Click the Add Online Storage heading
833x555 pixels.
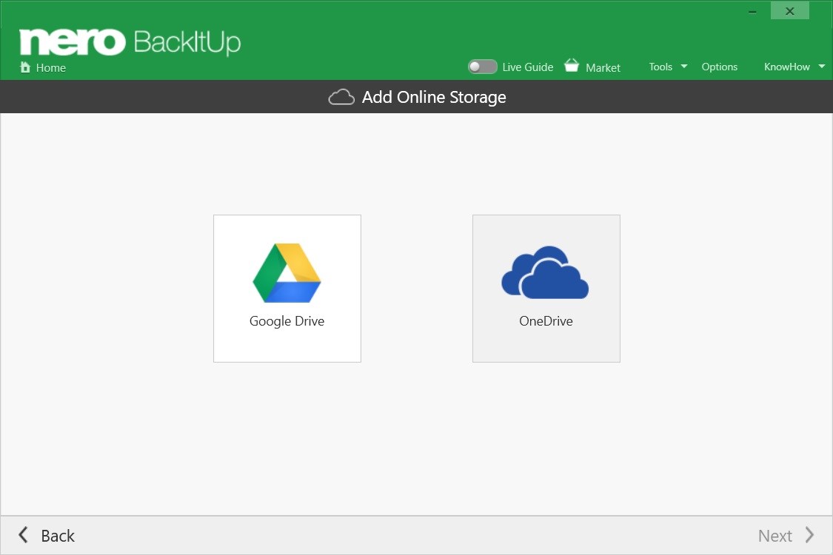[x=434, y=97]
